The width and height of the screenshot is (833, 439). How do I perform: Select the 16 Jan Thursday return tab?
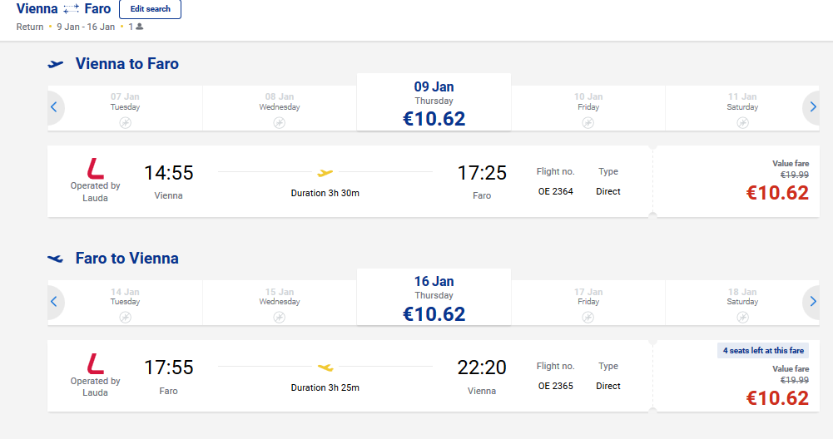(x=434, y=297)
